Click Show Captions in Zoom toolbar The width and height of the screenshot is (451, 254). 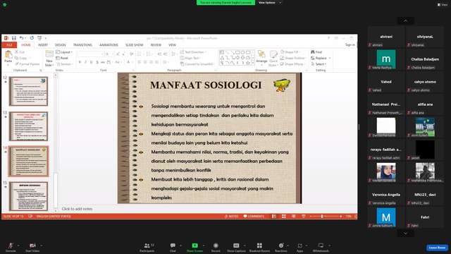(236, 248)
